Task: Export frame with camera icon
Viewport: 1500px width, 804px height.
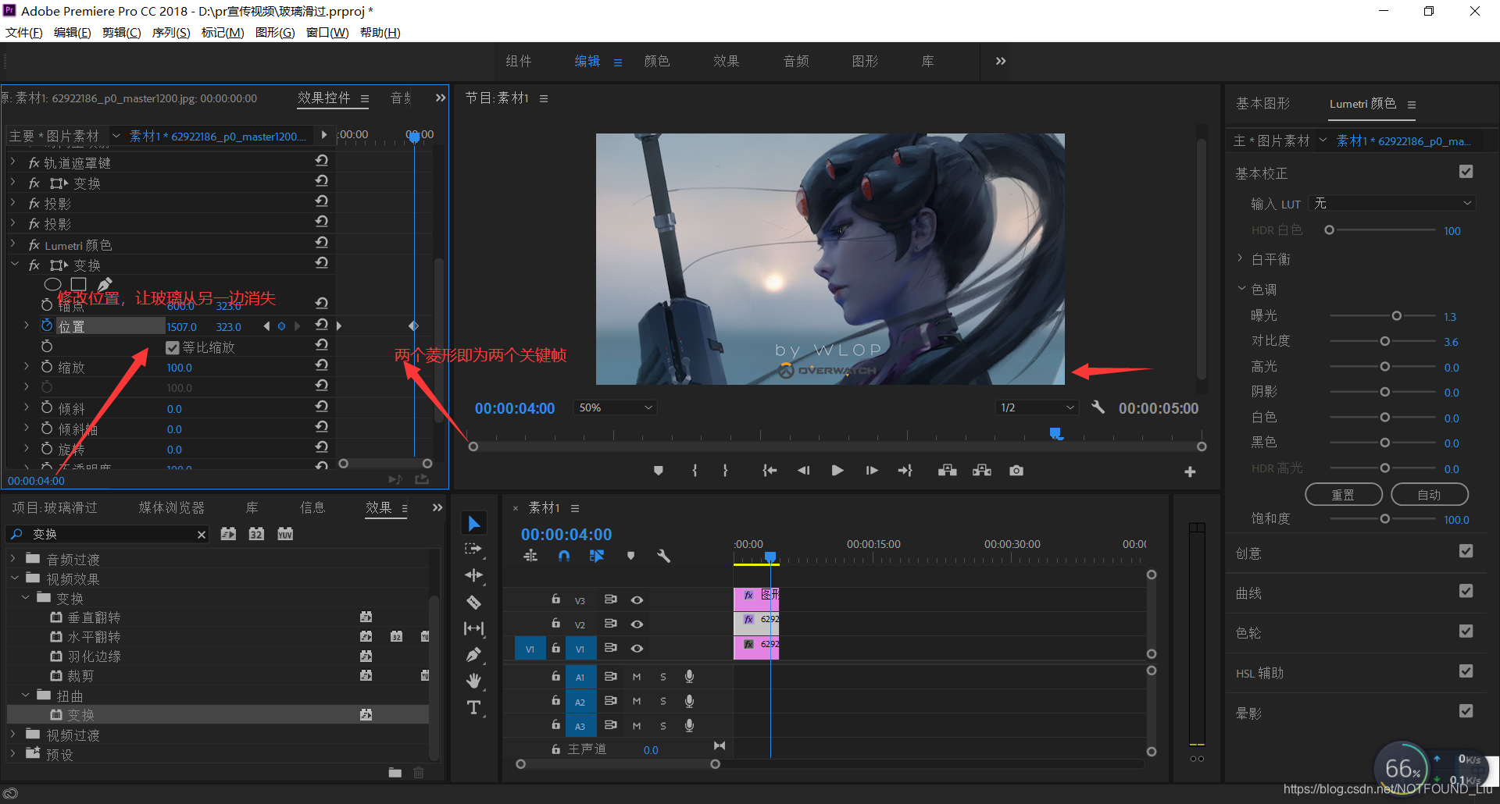Action: (x=1016, y=471)
